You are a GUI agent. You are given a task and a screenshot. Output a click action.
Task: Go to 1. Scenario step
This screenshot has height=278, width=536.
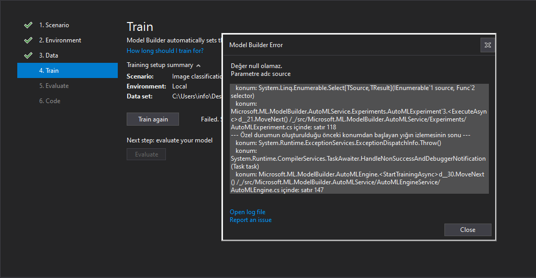coord(54,25)
